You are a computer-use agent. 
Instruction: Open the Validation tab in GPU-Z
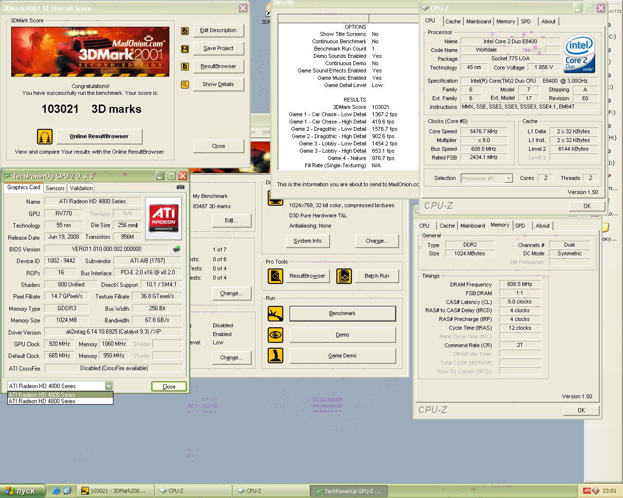pyautogui.click(x=81, y=188)
